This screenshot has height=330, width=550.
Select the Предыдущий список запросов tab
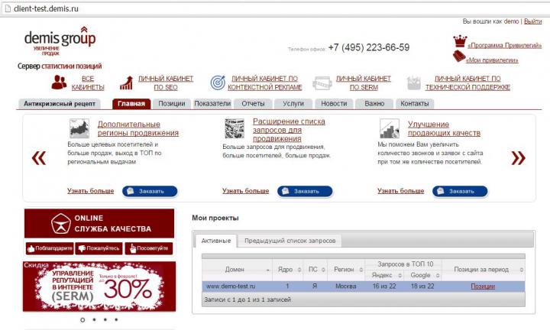click(x=290, y=241)
